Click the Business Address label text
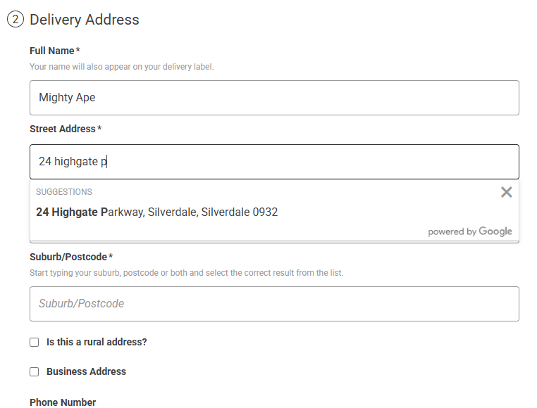Image resolution: width=537 pixels, height=408 pixels. (x=86, y=371)
